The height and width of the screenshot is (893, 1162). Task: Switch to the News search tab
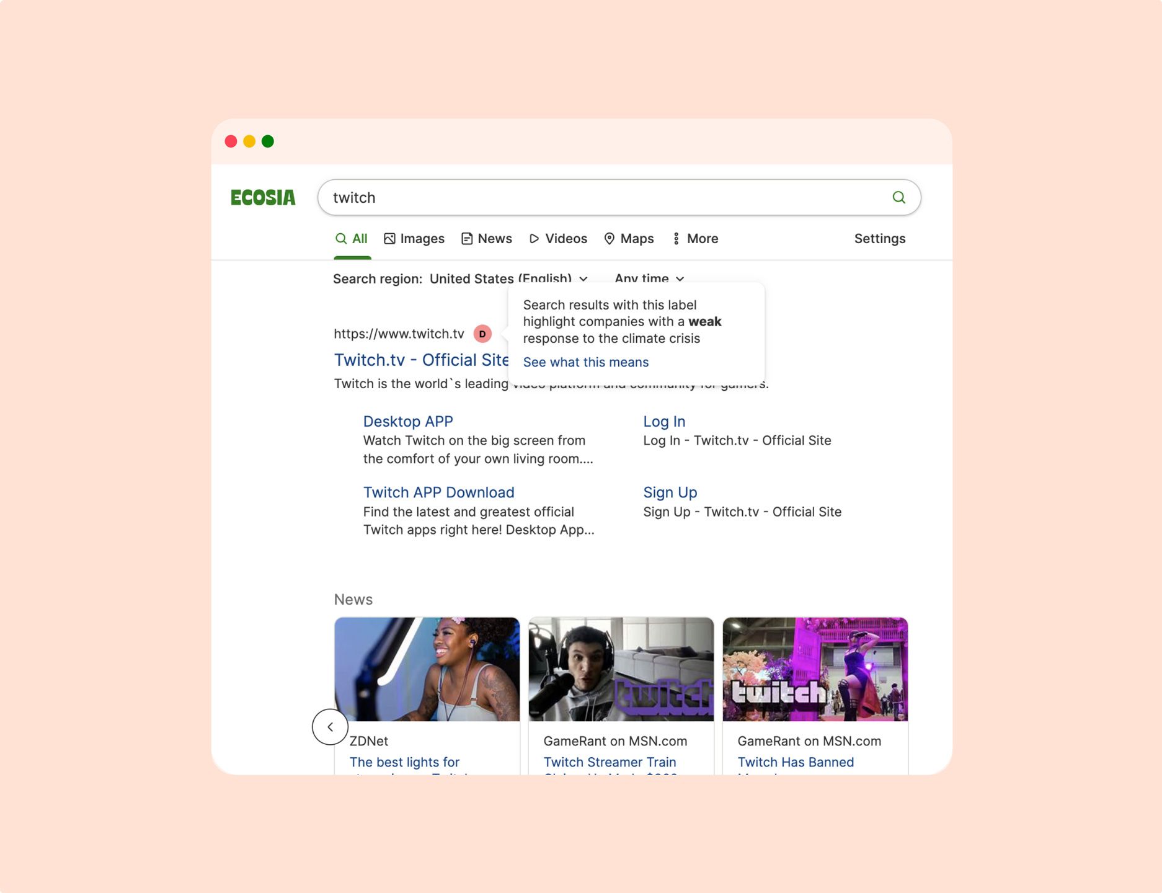pyautogui.click(x=487, y=239)
